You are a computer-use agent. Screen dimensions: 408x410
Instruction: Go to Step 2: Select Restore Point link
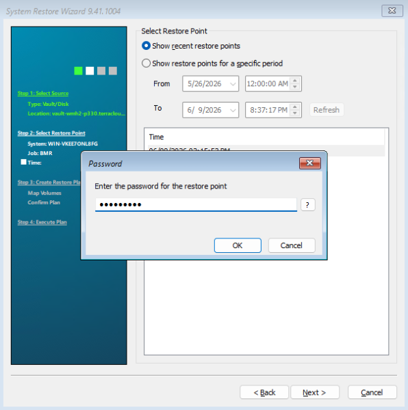[51, 133]
